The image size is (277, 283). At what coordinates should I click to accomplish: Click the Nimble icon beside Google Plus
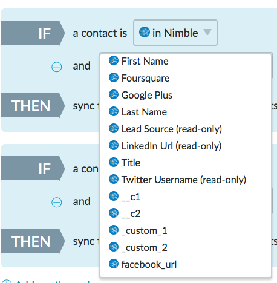pos(114,94)
